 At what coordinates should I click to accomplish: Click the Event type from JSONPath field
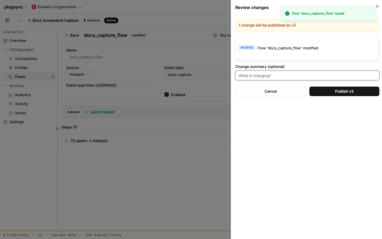click(x=113, y=92)
